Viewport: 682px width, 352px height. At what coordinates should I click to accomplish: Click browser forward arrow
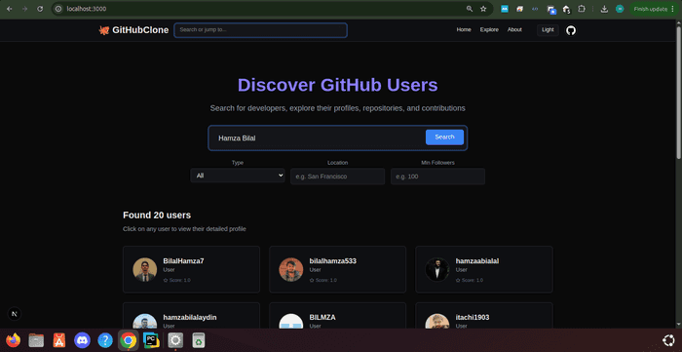(24, 9)
